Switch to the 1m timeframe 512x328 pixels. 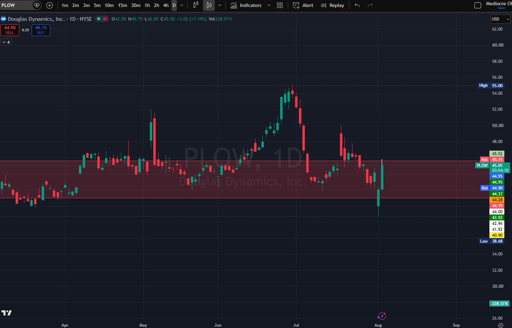(x=64, y=5)
